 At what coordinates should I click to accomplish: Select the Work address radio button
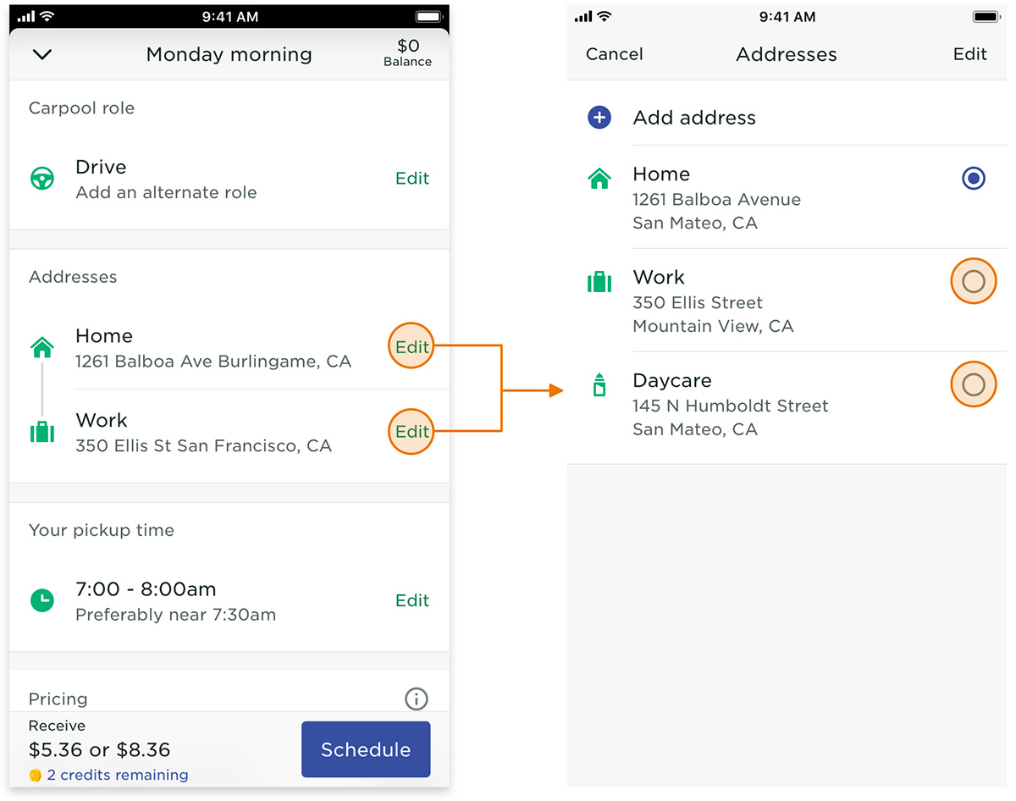click(x=974, y=281)
